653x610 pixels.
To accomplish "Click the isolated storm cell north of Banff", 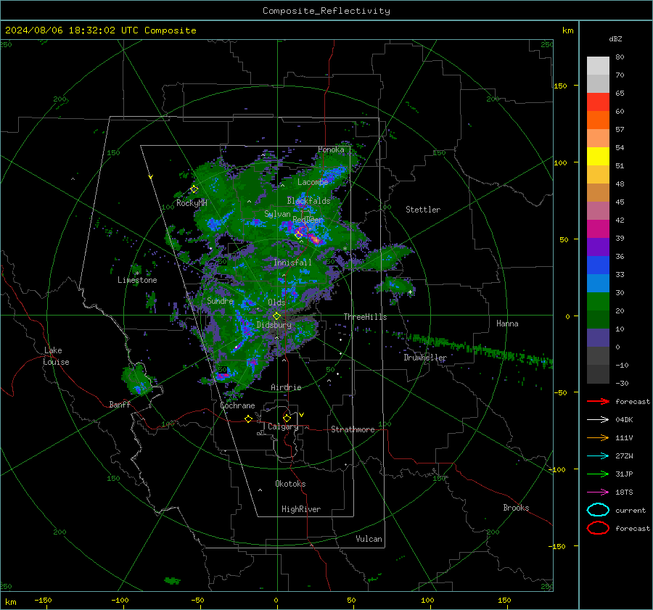I will pos(138,379).
